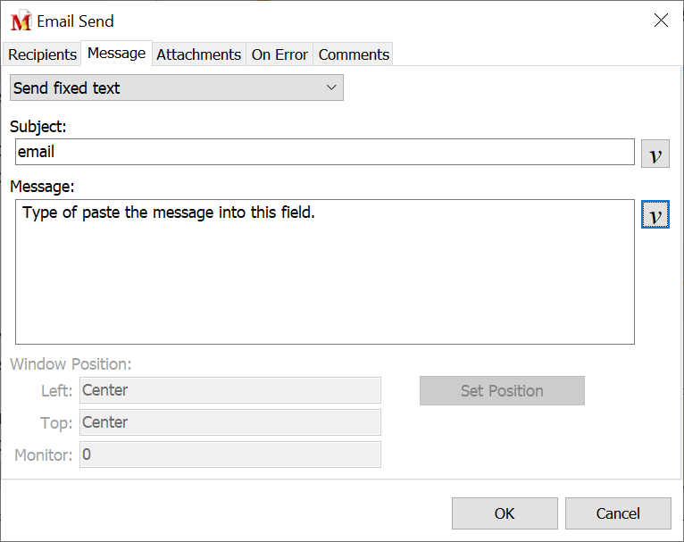This screenshot has height=542, width=684.
Task: Insert a variable into the Message body
Action: point(655,215)
